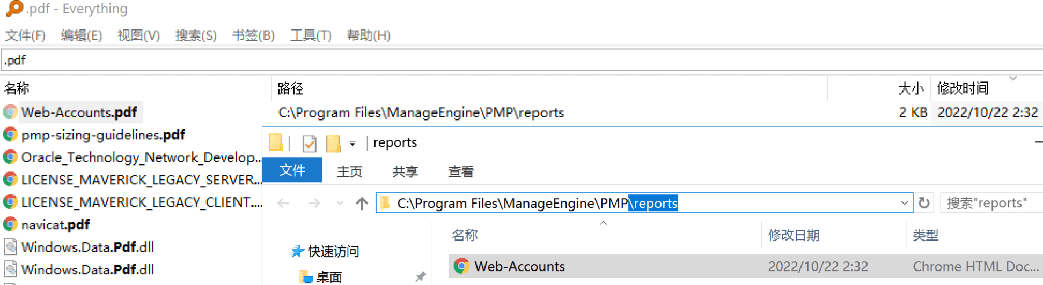Select pmp-sizing-guidelines.pdf in results

103,135
